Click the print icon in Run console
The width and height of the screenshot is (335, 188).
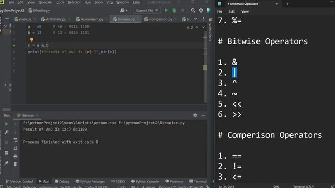click(15, 156)
